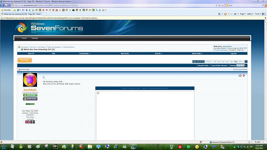Open the Windows Start button
Viewport: 267px width, 150px height.
pyautogui.click(x=4, y=146)
